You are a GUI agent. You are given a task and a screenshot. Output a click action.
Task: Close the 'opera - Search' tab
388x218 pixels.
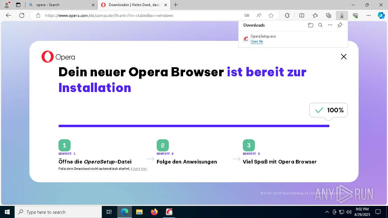(x=93, y=5)
